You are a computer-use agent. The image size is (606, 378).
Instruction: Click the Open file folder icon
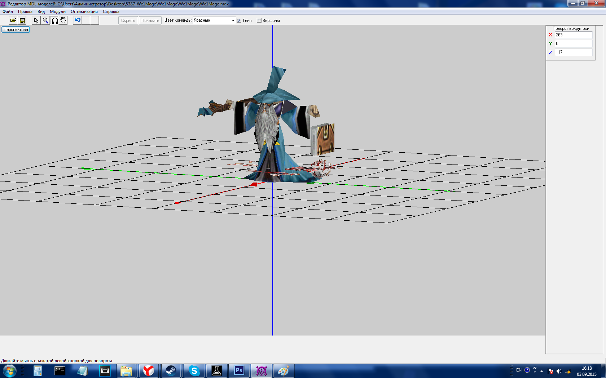click(x=13, y=21)
